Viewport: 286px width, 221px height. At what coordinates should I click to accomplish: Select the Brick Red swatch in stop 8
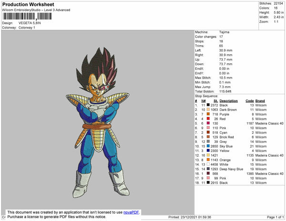tap(208, 137)
